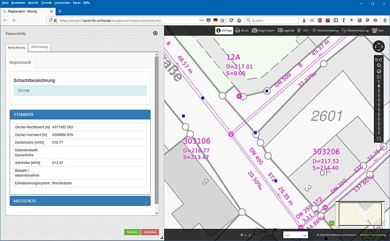Show the Legende layer legend
The width and height of the screenshot is (390, 241).
point(286,30)
